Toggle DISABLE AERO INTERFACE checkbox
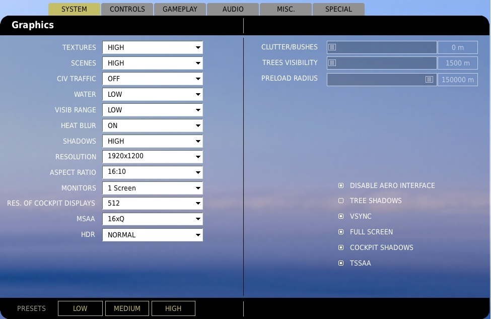 341,185
